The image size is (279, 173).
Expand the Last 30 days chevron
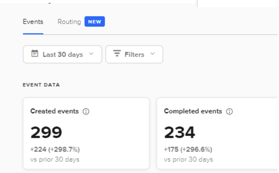click(92, 54)
